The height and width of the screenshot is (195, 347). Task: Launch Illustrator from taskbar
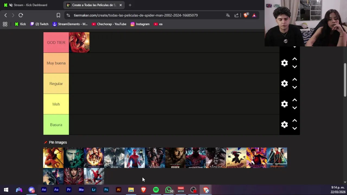[x=118, y=190]
